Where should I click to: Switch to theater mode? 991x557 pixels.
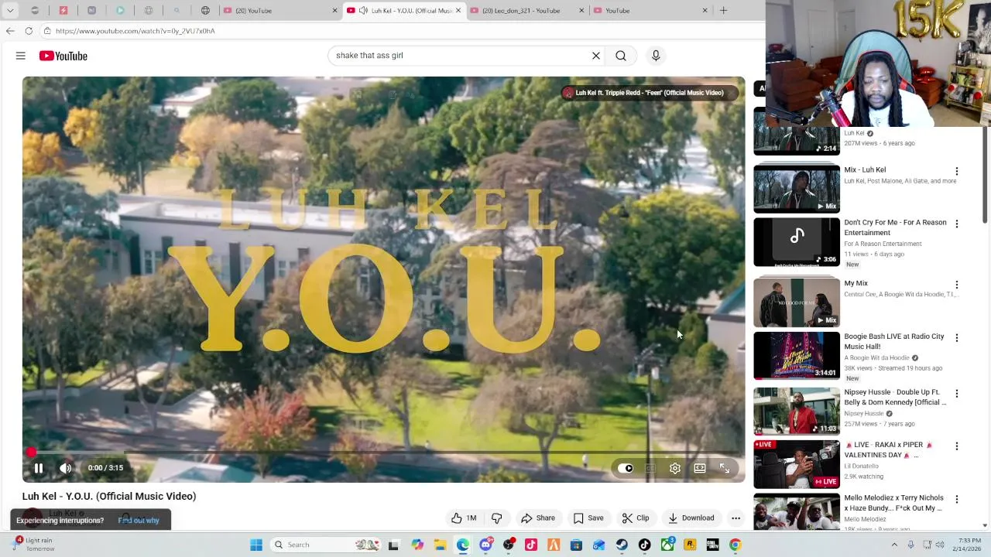700,468
